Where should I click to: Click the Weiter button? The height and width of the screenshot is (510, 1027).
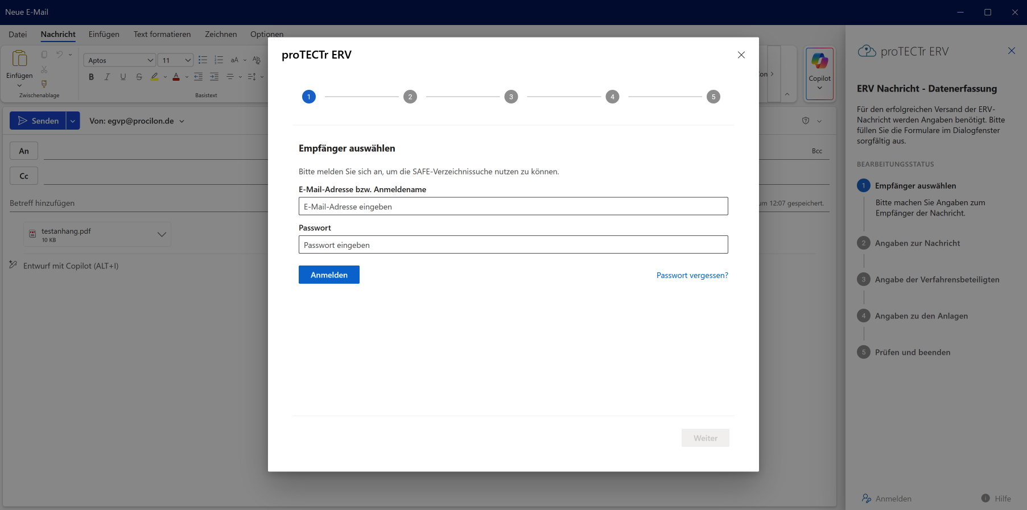point(706,438)
